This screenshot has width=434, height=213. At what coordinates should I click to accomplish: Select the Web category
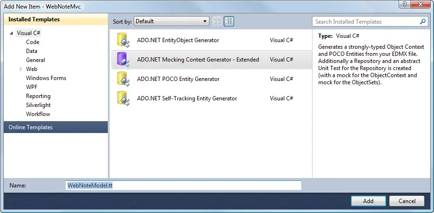pyautogui.click(x=32, y=69)
